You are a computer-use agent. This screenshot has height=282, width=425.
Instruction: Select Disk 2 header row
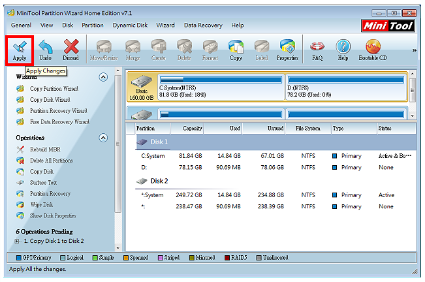(x=276, y=181)
